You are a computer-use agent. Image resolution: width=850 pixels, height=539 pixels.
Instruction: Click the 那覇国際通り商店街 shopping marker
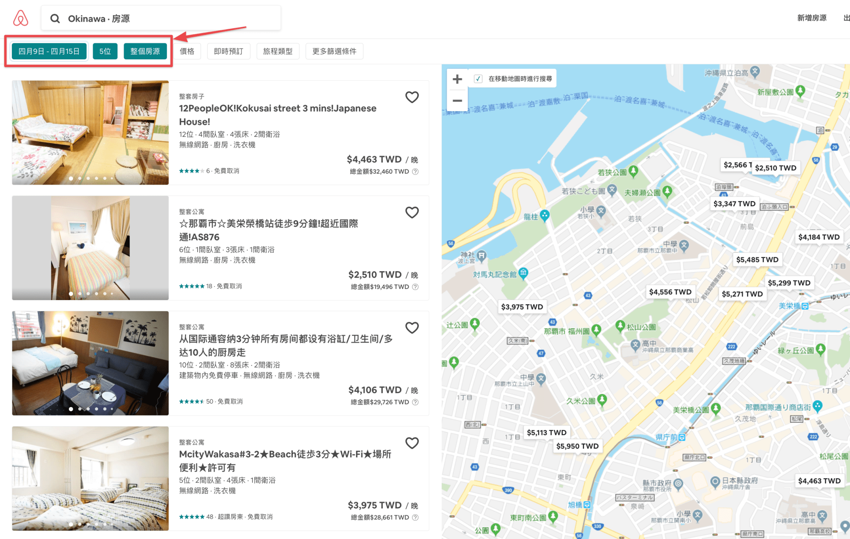[x=818, y=406]
